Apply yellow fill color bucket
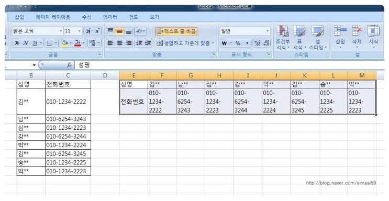The image size is (389, 201). [65, 43]
